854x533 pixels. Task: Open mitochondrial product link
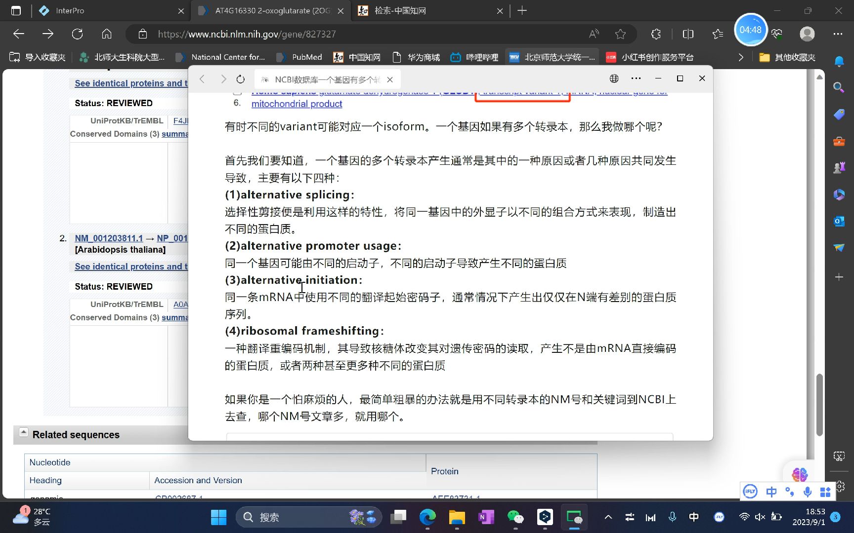297,104
